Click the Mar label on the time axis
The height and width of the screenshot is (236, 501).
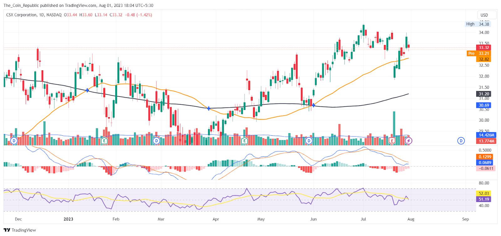point(161,219)
